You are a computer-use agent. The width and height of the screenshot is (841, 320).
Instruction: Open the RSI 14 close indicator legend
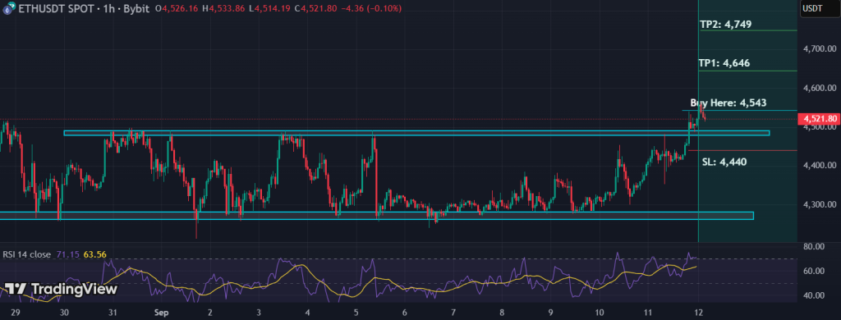[x=27, y=254]
